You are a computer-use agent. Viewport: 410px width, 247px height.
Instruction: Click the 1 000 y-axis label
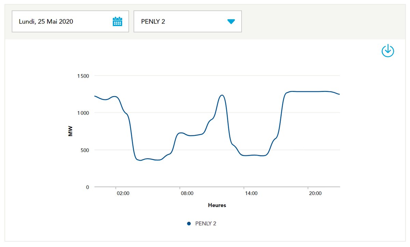coord(82,113)
